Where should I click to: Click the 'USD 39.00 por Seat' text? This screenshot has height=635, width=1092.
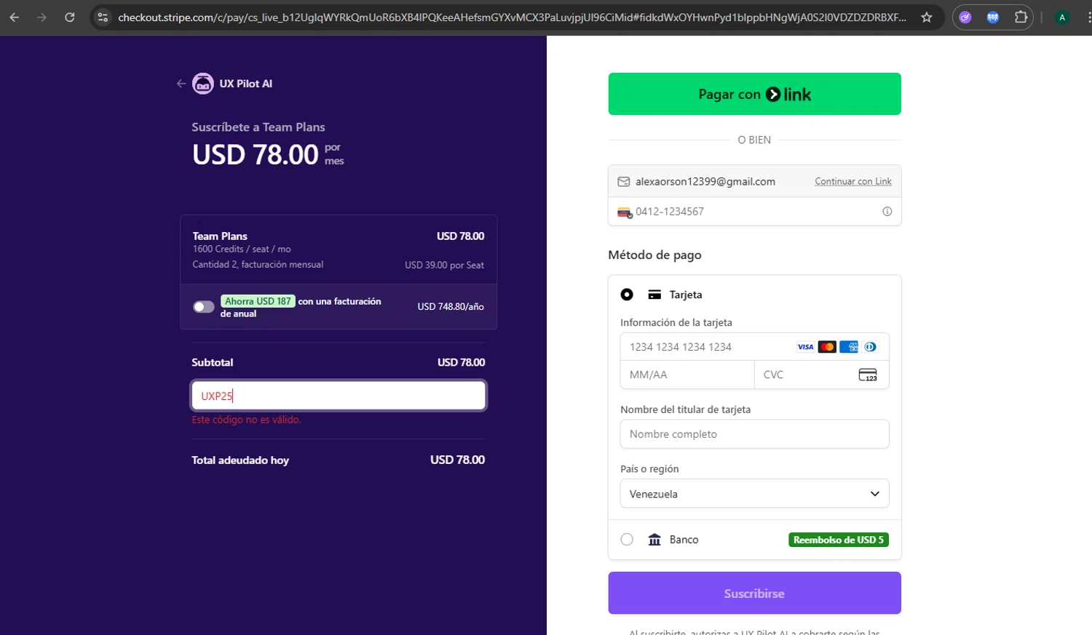[444, 265]
